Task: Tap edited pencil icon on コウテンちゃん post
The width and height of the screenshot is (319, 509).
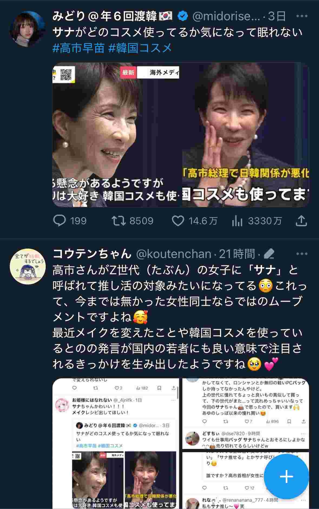Action: [x=269, y=254]
